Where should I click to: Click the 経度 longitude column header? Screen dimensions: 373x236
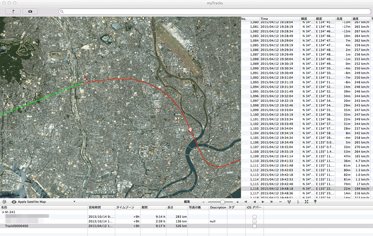click(x=325, y=19)
